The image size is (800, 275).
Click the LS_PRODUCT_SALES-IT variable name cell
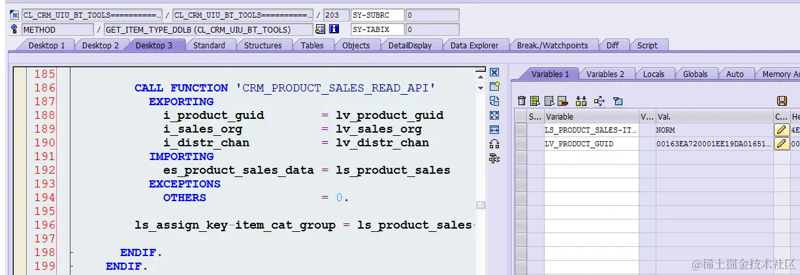(591, 130)
